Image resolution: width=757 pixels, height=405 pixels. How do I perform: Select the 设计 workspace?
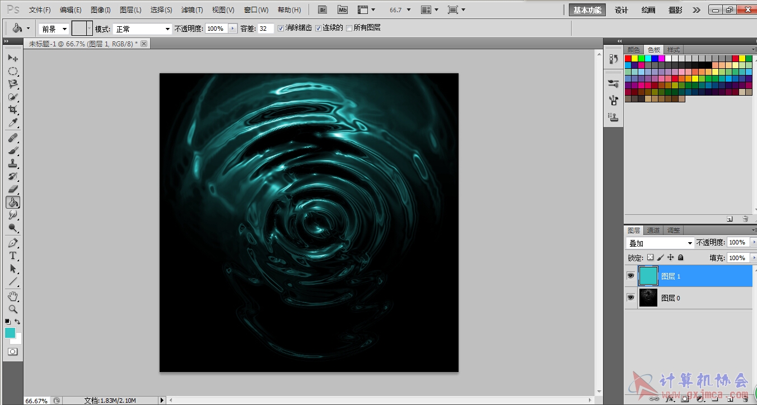[x=622, y=10]
